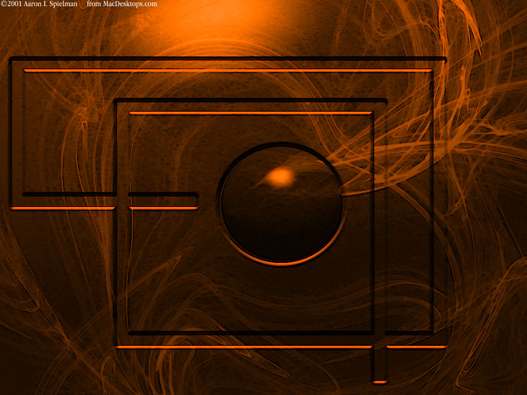Click the long orange bar atop the outer rectangle
Viewport: 527px width, 395px height.
(x=227, y=70)
